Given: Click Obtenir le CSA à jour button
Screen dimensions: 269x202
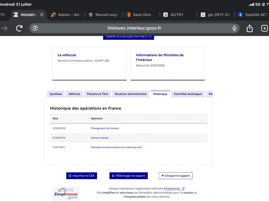Looking at the screenshot, I should coord(128,37).
